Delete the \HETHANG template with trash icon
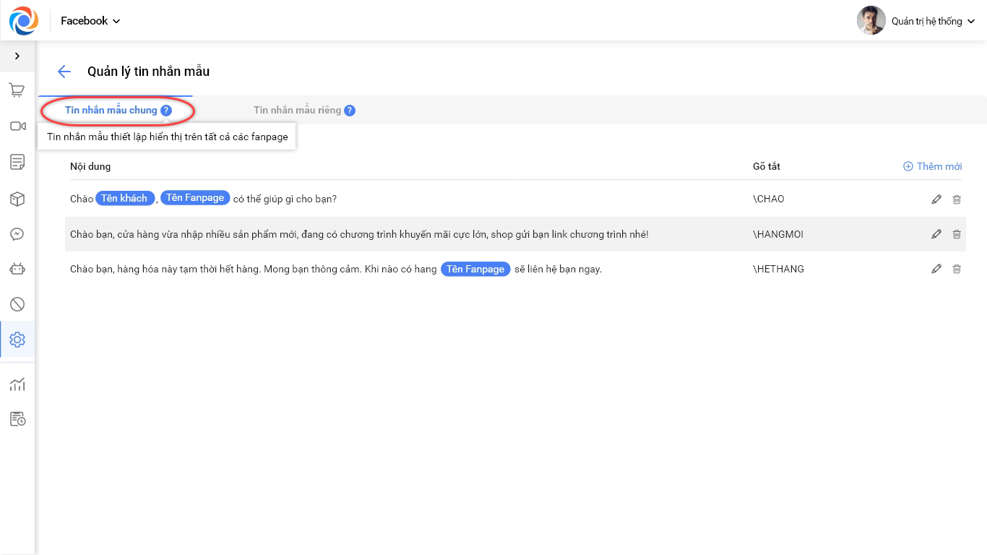This screenshot has width=987, height=555. (x=957, y=269)
